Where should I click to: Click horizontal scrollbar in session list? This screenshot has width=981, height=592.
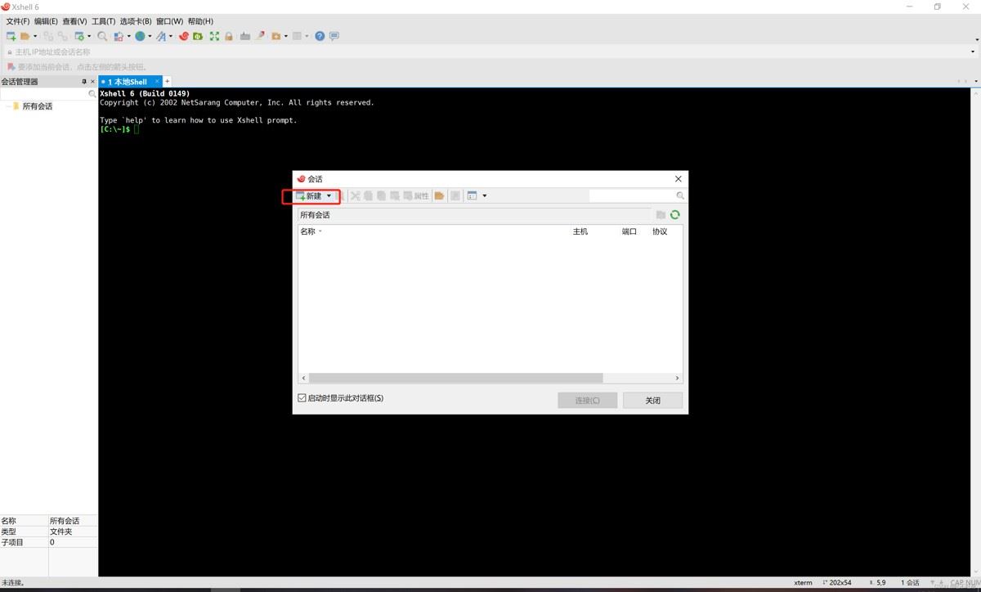click(x=456, y=378)
